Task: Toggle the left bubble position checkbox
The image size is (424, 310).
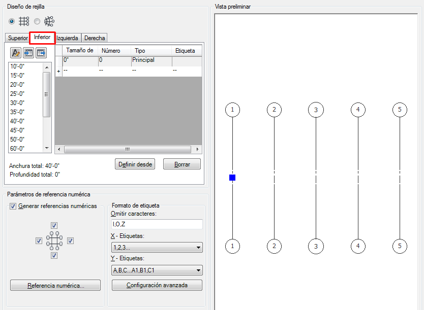Action: (39, 240)
